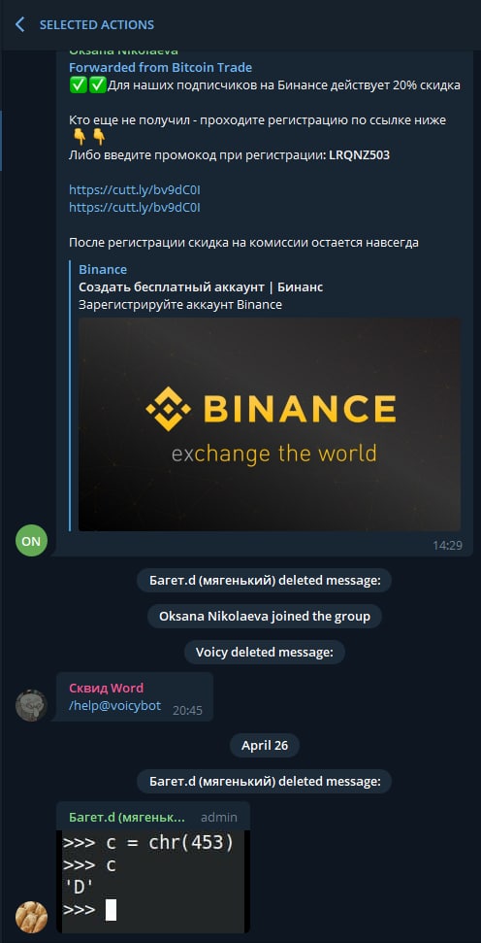Image resolution: width=481 pixels, height=943 pixels.
Task: Open the second cutt.ly/bv9dC0I link
Action: tap(135, 208)
